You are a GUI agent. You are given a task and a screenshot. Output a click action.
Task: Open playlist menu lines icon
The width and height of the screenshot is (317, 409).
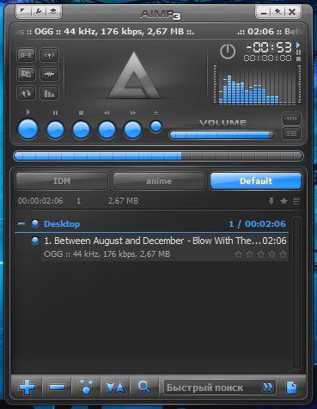296,201
